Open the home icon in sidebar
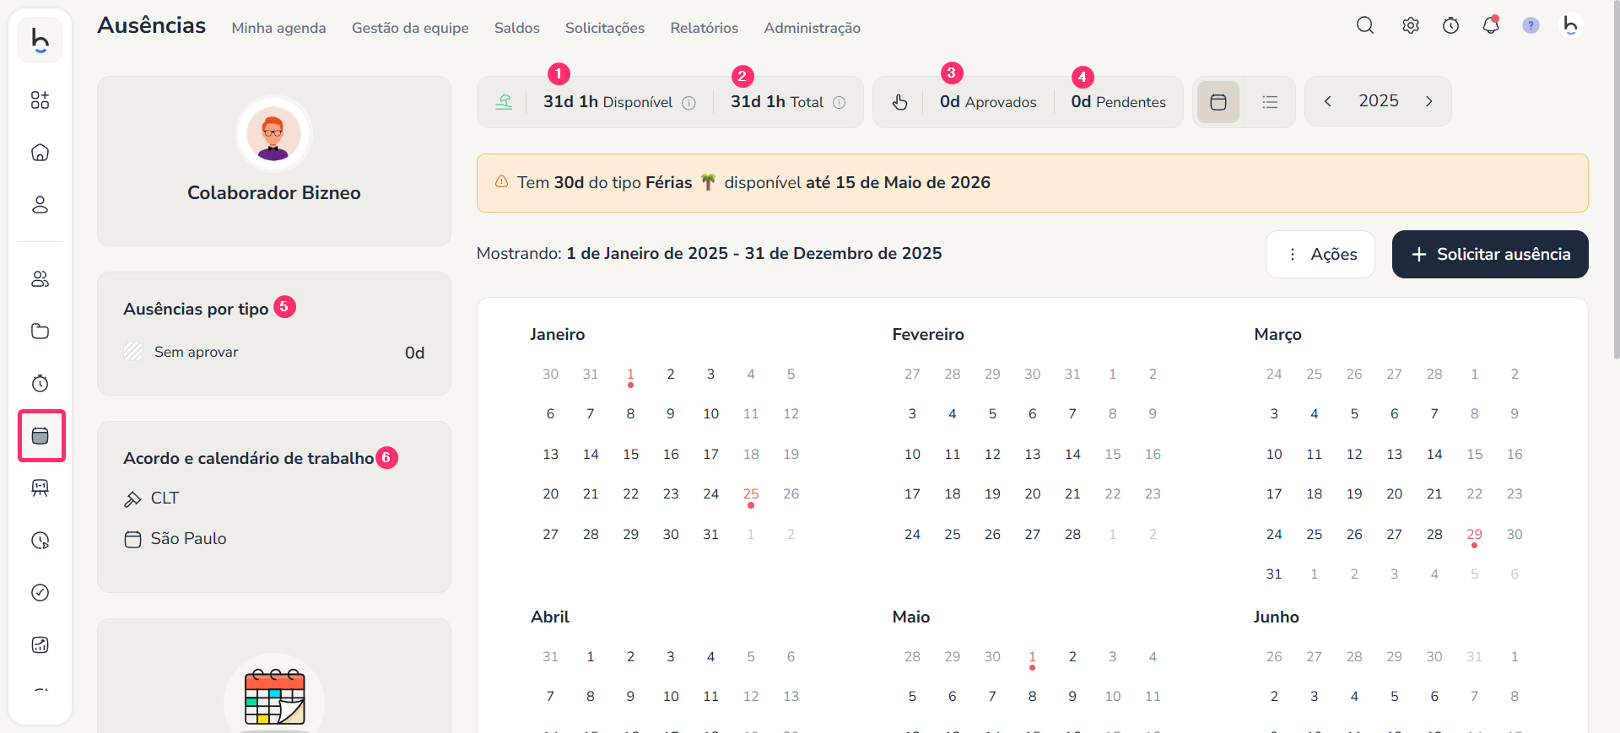This screenshot has height=733, width=1620. 40,153
